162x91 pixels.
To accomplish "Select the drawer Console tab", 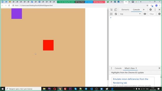I will pyautogui.click(x=118, y=68).
